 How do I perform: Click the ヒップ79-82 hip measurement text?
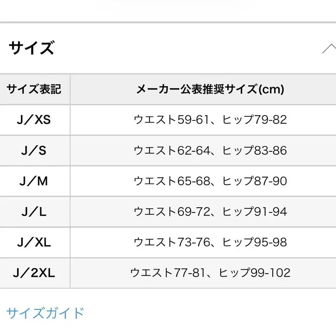point(255,120)
